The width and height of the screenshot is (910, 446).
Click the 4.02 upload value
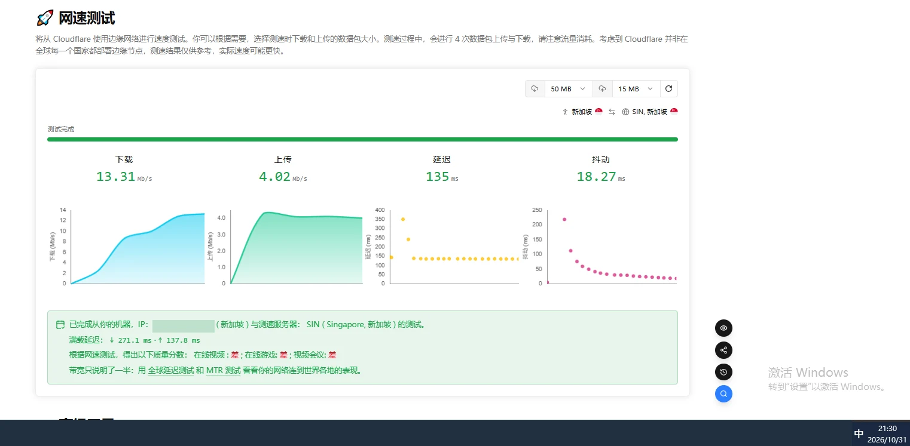274,177
